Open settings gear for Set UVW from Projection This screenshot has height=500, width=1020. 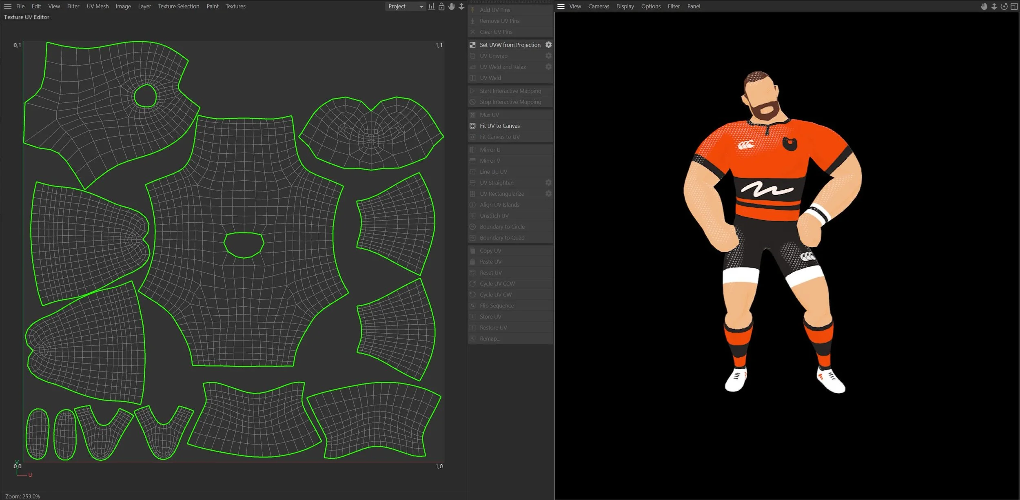(x=548, y=45)
